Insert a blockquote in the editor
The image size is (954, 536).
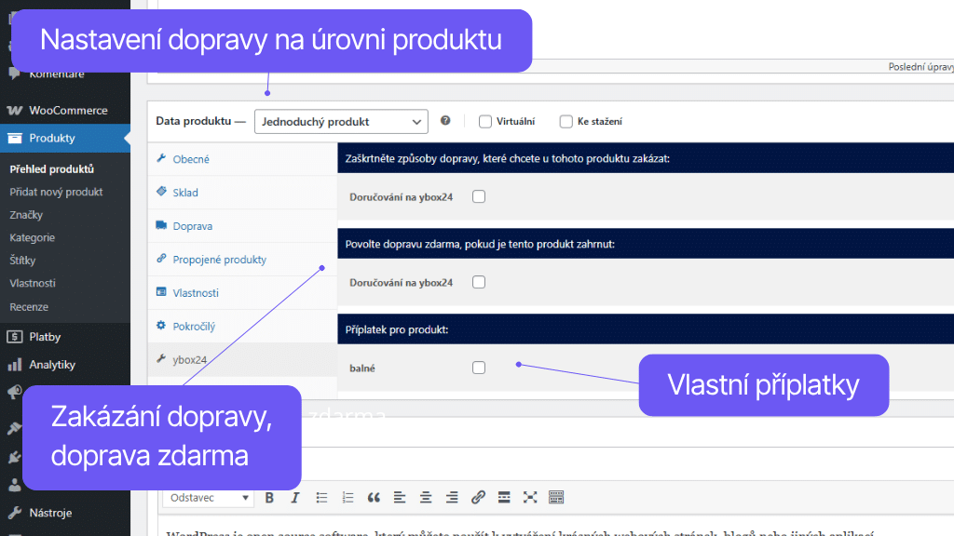[x=375, y=497]
